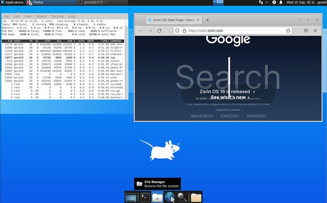Open Privacy Policy link
Image resolution: width=327 pixels, height=203 pixels.
point(229,115)
